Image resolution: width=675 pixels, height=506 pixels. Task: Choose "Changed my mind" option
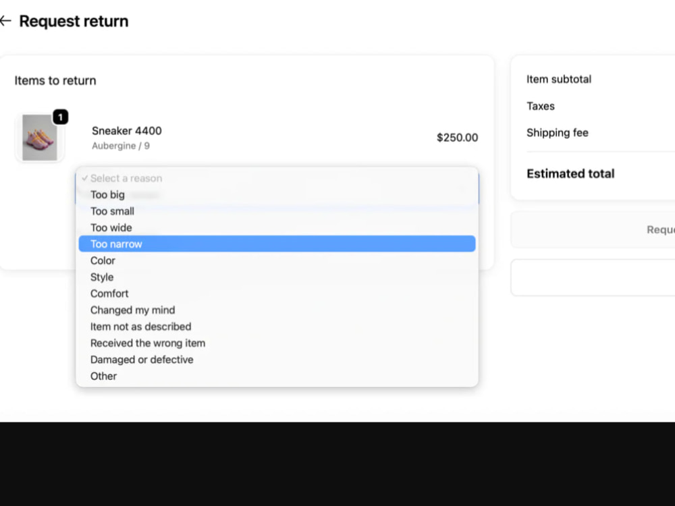(x=277, y=310)
